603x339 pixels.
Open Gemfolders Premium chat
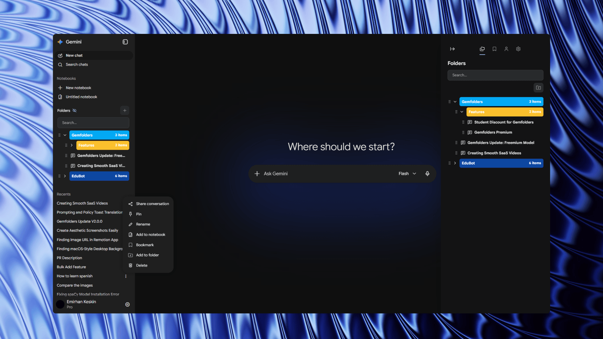[493, 132]
